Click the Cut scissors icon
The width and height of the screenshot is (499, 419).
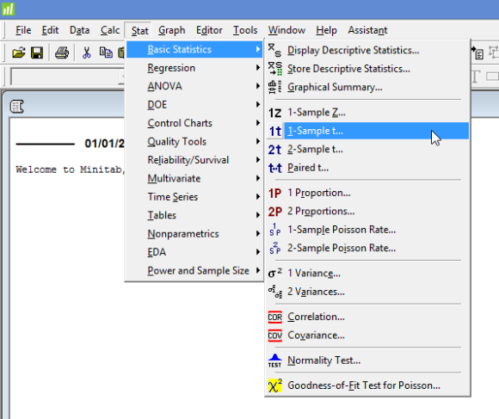[x=86, y=52]
